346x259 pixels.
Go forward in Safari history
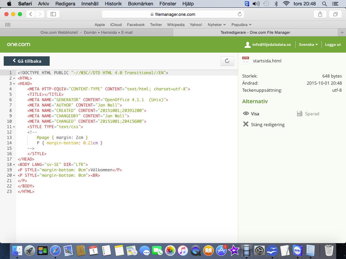click(x=40, y=14)
